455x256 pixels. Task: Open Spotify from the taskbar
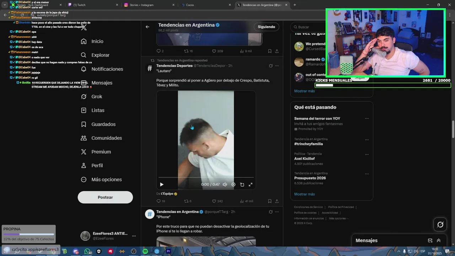pyautogui.click(x=145, y=251)
